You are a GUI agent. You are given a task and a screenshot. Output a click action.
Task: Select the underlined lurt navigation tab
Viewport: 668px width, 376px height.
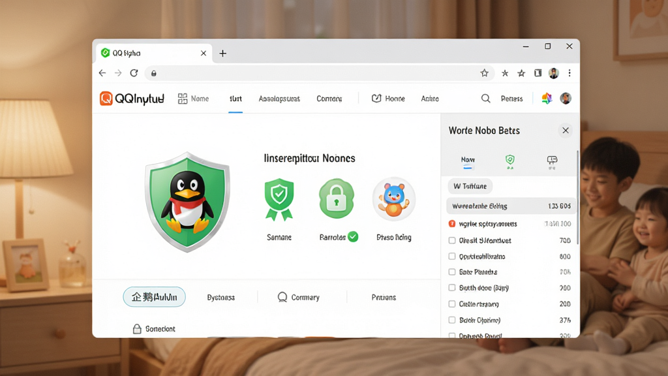pyautogui.click(x=235, y=99)
